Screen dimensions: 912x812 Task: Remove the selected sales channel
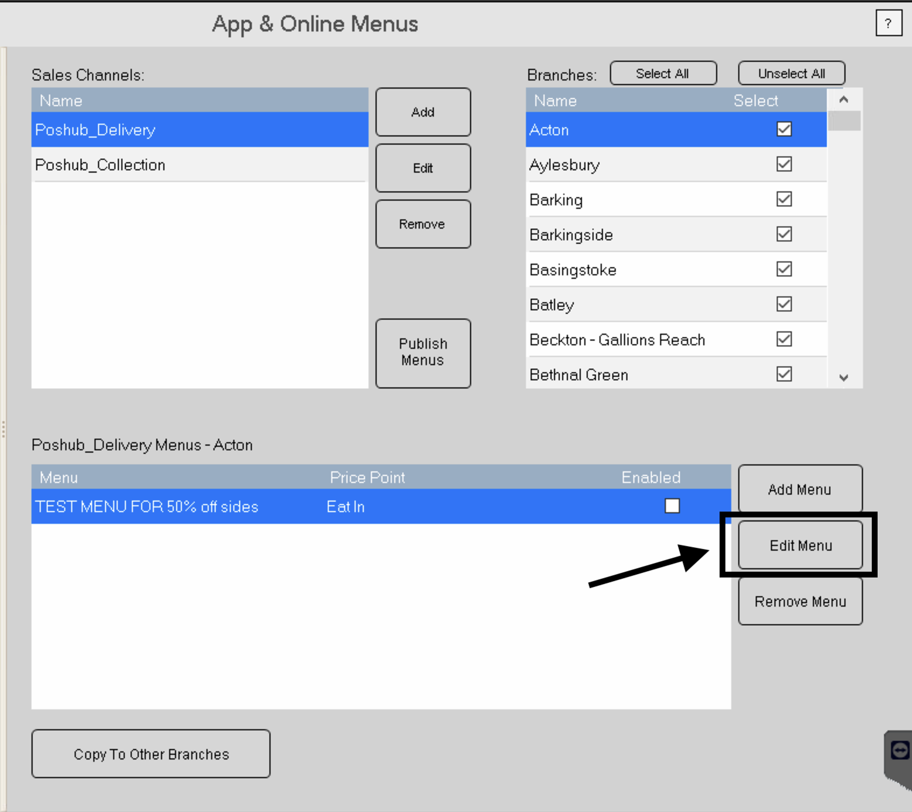(423, 223)
